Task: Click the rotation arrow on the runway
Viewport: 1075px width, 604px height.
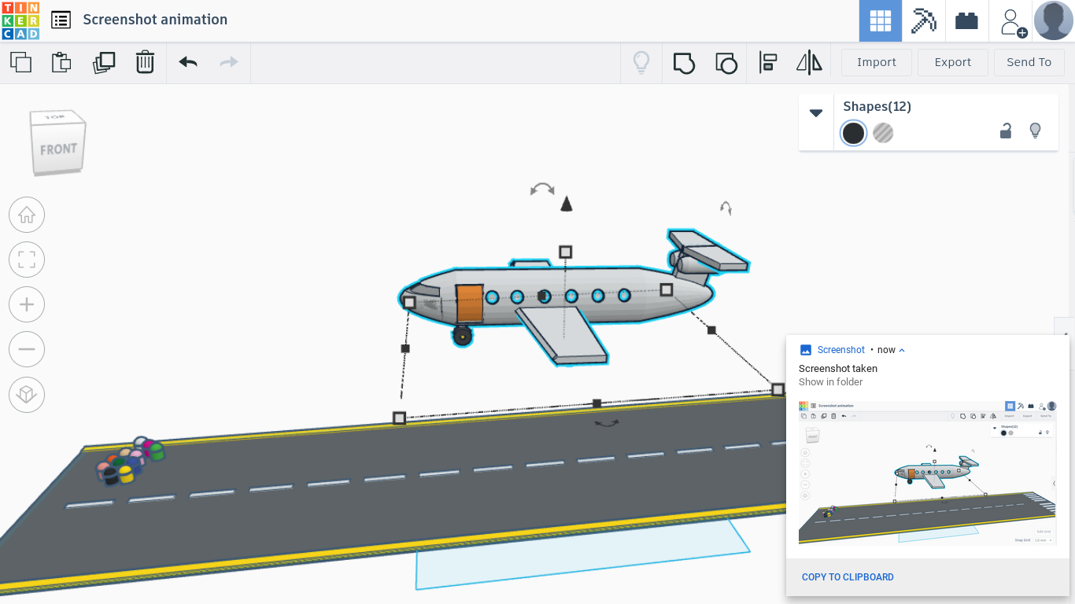Action: (606, 423)
